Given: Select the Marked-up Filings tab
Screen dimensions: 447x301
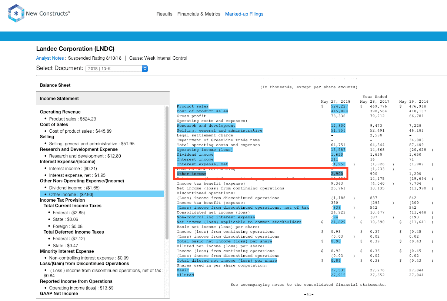Looking at the screenshot, I should point(244,14).
